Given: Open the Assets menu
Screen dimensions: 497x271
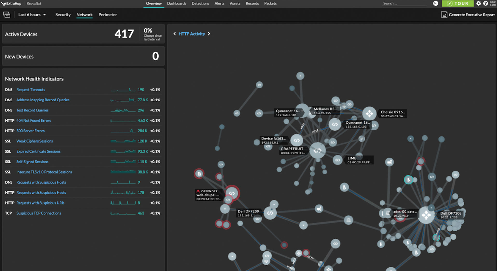Looking at the screenshot, I should [x=235, y=4].
